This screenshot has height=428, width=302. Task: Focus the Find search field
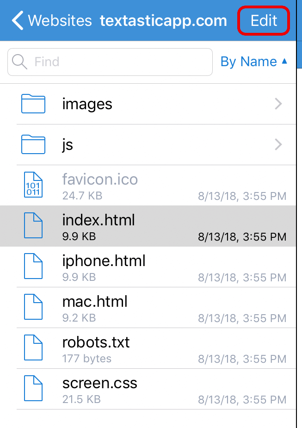click(x=110, y=62)
